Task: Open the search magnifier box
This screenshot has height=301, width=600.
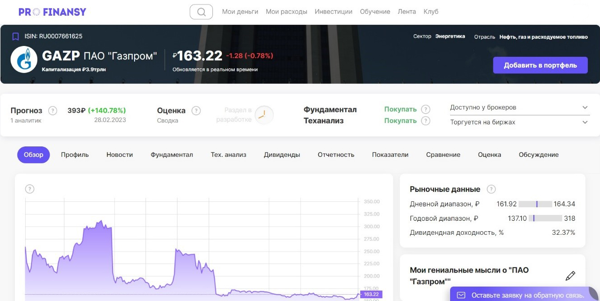Action: (201, 12)
